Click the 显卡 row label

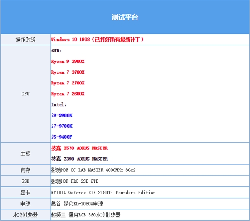[25, 192]
